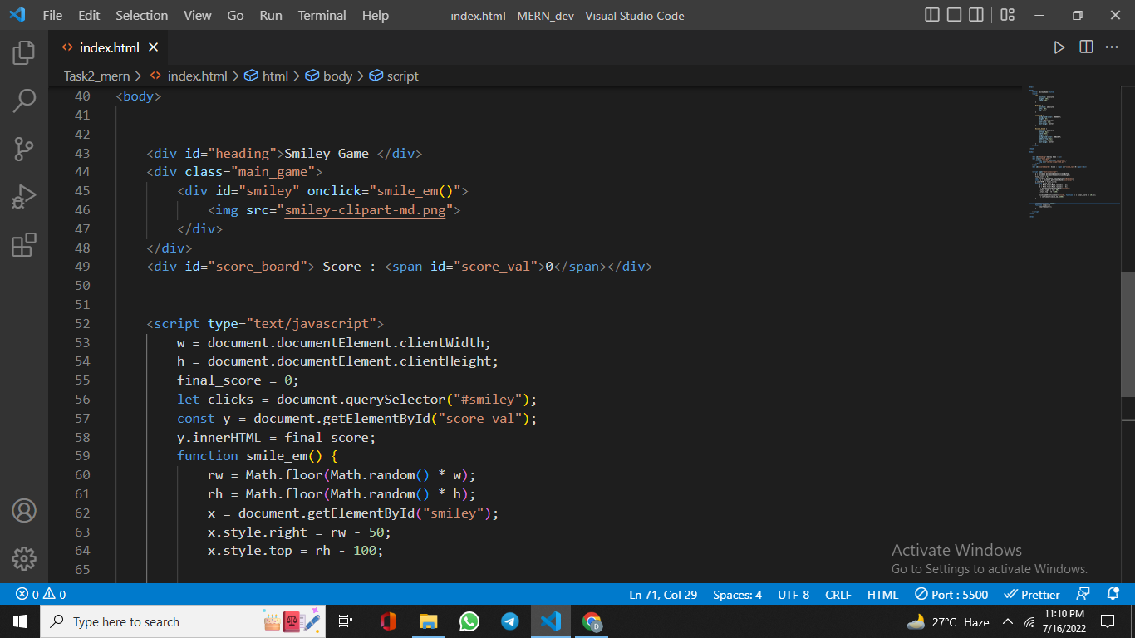Click the Accounts icon in the activity bar
Viewport: 1135px width, 638px height.
click(23, 512)
